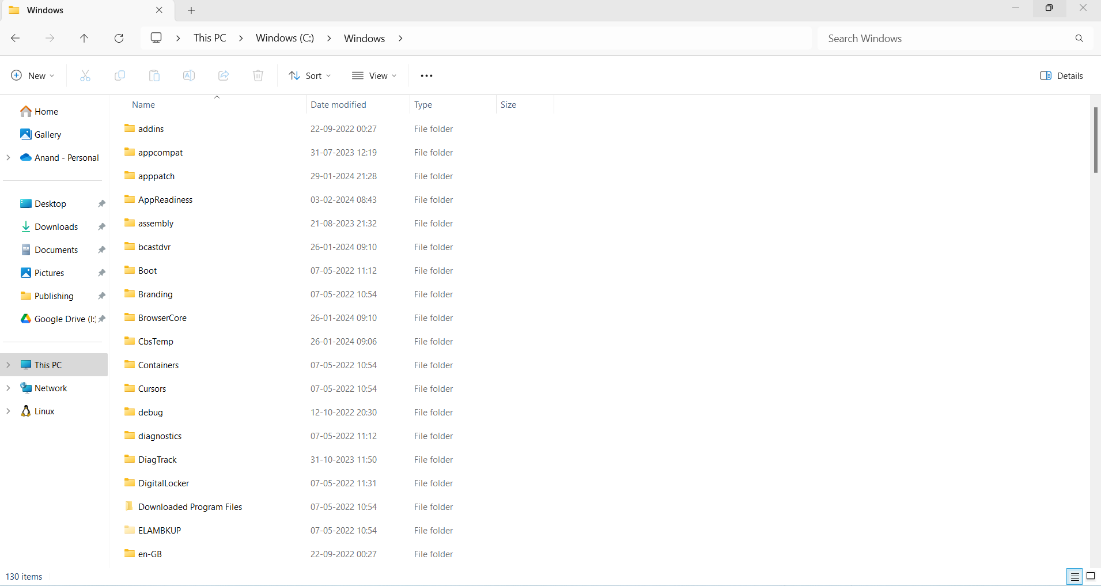Select the BrowserCore folder
This screenshot has width=1101, height=586.
coord(162,317)
